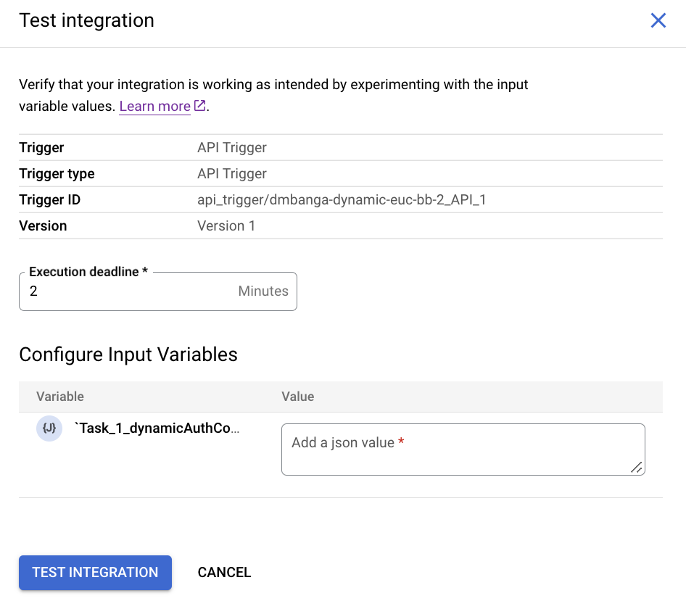Click the Minutes unit label in deadline field
The image size is (686, 609).
(x=263, y=291)
